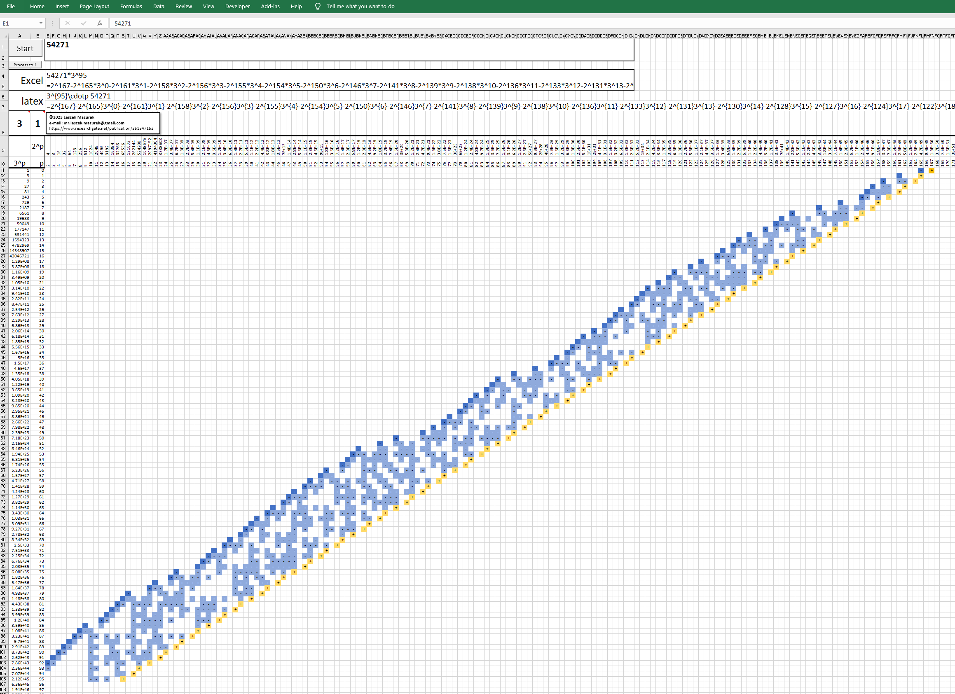
Task: Open the Insert ribbon tab
Action: pyautogui.click(x=62, y=6)
